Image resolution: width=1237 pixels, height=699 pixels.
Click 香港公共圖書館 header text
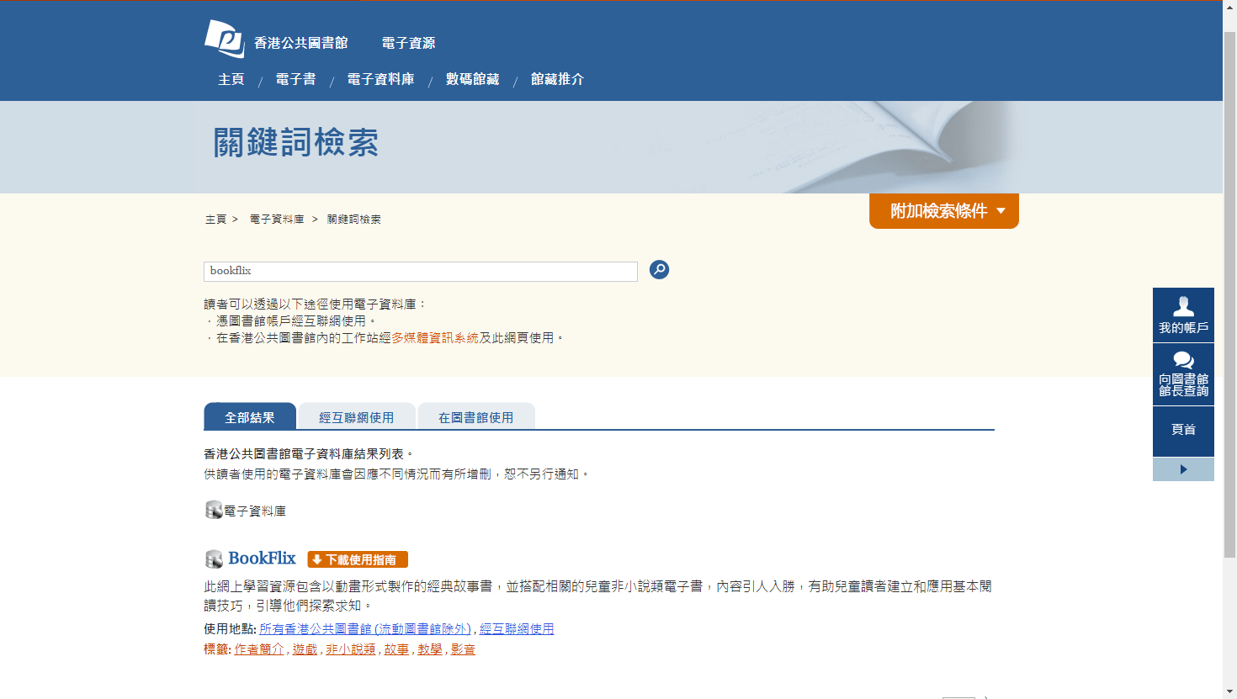click(x=301, y=43)
